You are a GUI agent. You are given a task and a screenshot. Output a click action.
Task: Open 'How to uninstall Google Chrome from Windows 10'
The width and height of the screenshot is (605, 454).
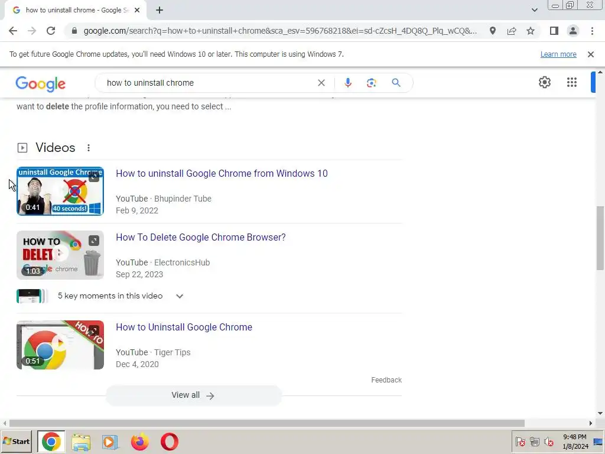click(222, 174)
